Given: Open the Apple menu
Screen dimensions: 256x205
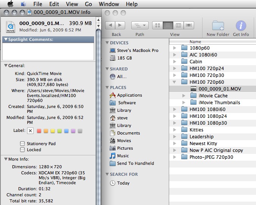Looking at the screenshot, I should (x=11, y=4).
